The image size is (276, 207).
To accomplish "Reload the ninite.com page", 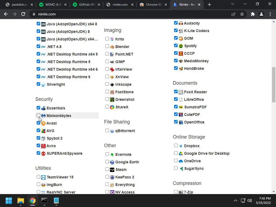I will pyautogui.click(x=23, y=14).
